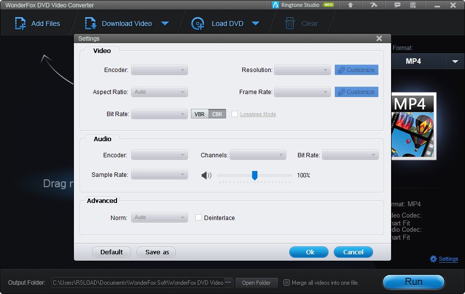Open the audio Encoder dropdown
The image size is (465, 294).
coord(160,155)
